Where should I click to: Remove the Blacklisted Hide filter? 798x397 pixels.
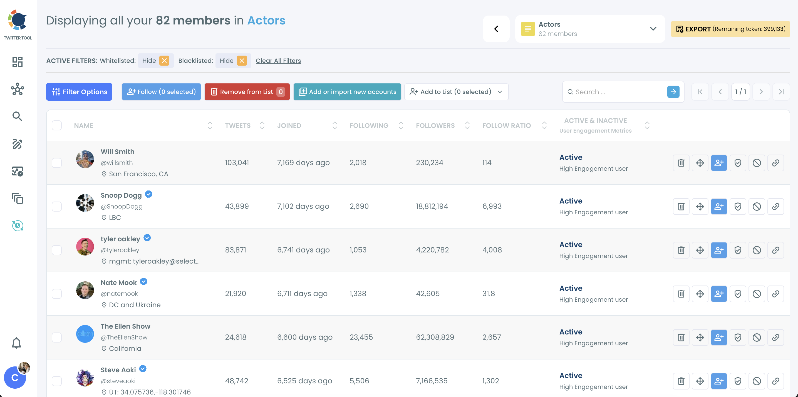pos(242,61)
